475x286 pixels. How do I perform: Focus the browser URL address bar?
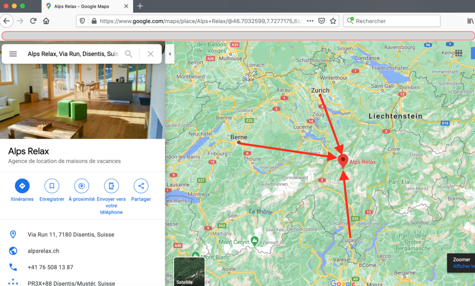(x=201, y=21)
